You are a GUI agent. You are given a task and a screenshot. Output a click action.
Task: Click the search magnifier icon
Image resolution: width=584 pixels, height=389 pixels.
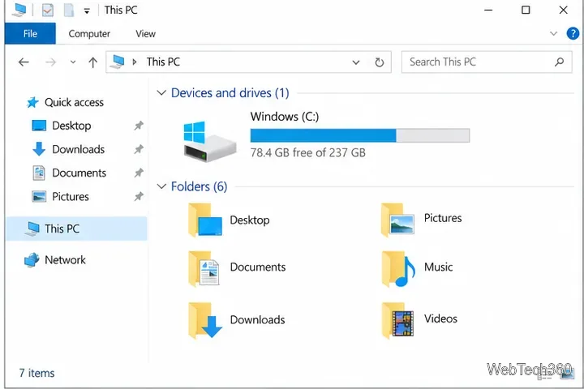(559, 62)
